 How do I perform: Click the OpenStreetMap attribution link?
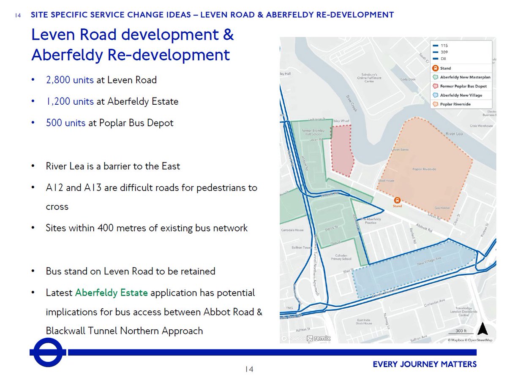point(480,339)
